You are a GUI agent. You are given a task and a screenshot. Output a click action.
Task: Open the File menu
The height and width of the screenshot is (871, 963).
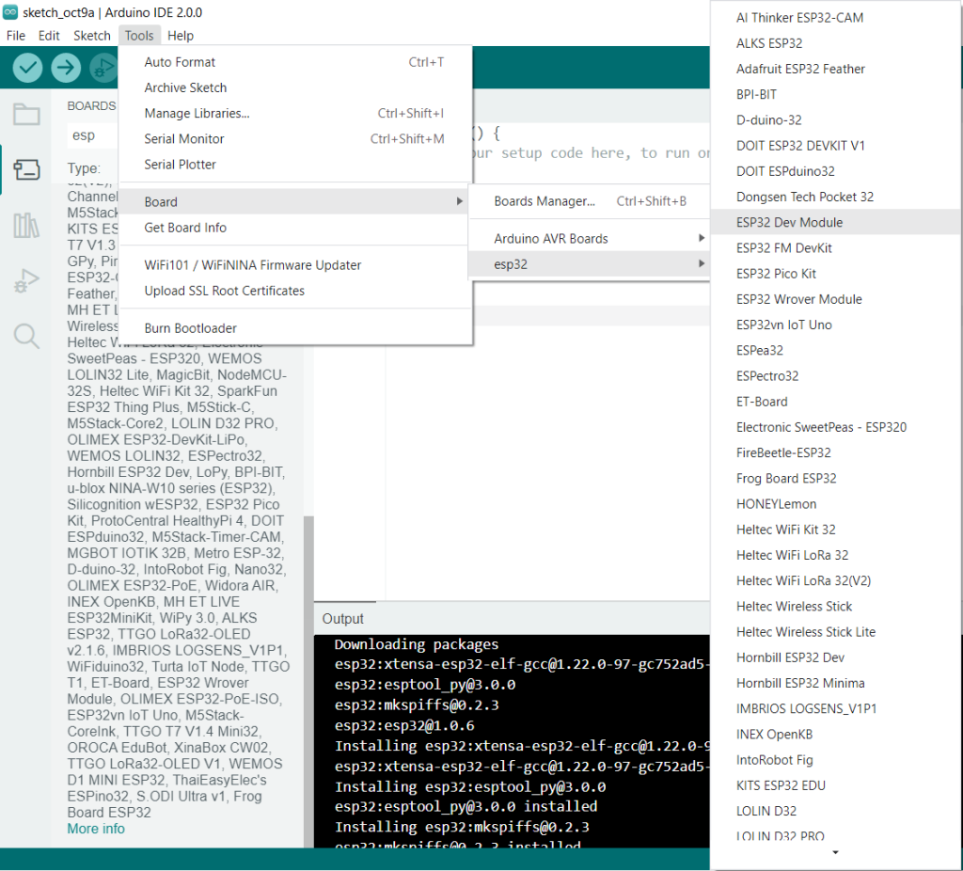(16, 36)
